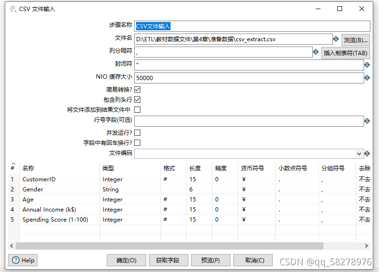Select the Annual Income (k$) cell
Image resolution: width=379 pixels, height=272 pixels.
[59, 210]
